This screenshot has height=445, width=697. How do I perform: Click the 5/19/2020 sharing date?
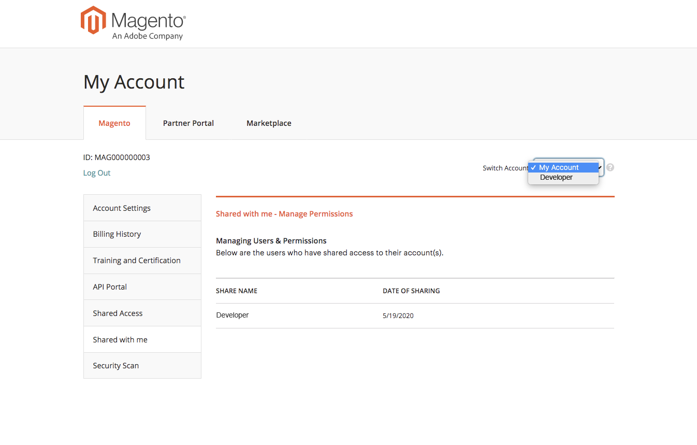pos(398,315)
